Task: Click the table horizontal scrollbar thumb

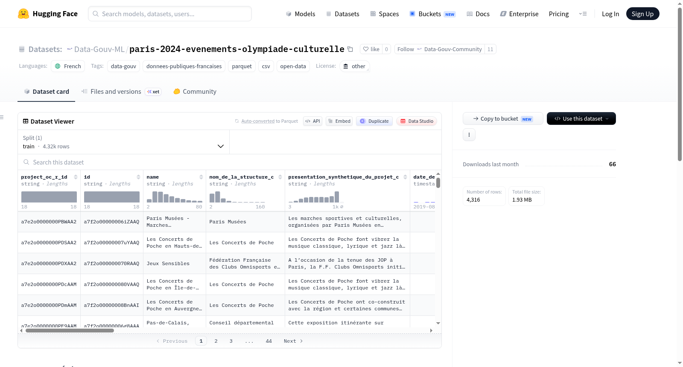Action: (70, 330)
